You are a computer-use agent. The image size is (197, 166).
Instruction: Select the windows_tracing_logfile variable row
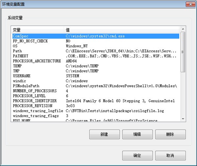[96, 111]
